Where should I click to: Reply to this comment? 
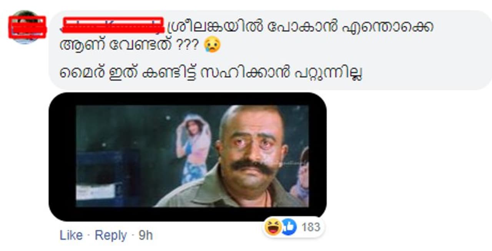pyautogui.click(x=111, y=235)
